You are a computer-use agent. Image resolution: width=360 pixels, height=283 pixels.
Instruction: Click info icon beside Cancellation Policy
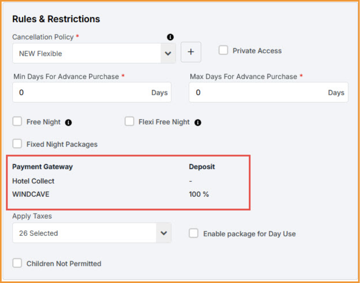coord(170,37)
